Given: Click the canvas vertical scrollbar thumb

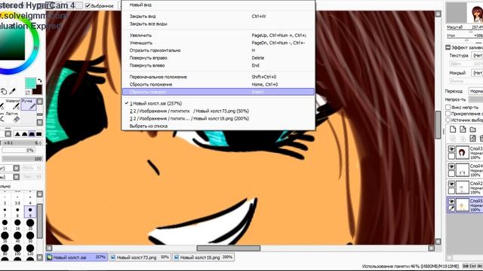Looking at the screenshot, I should 438,125.
